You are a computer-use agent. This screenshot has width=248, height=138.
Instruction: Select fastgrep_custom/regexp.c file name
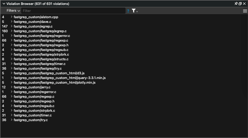click(34, 96)
